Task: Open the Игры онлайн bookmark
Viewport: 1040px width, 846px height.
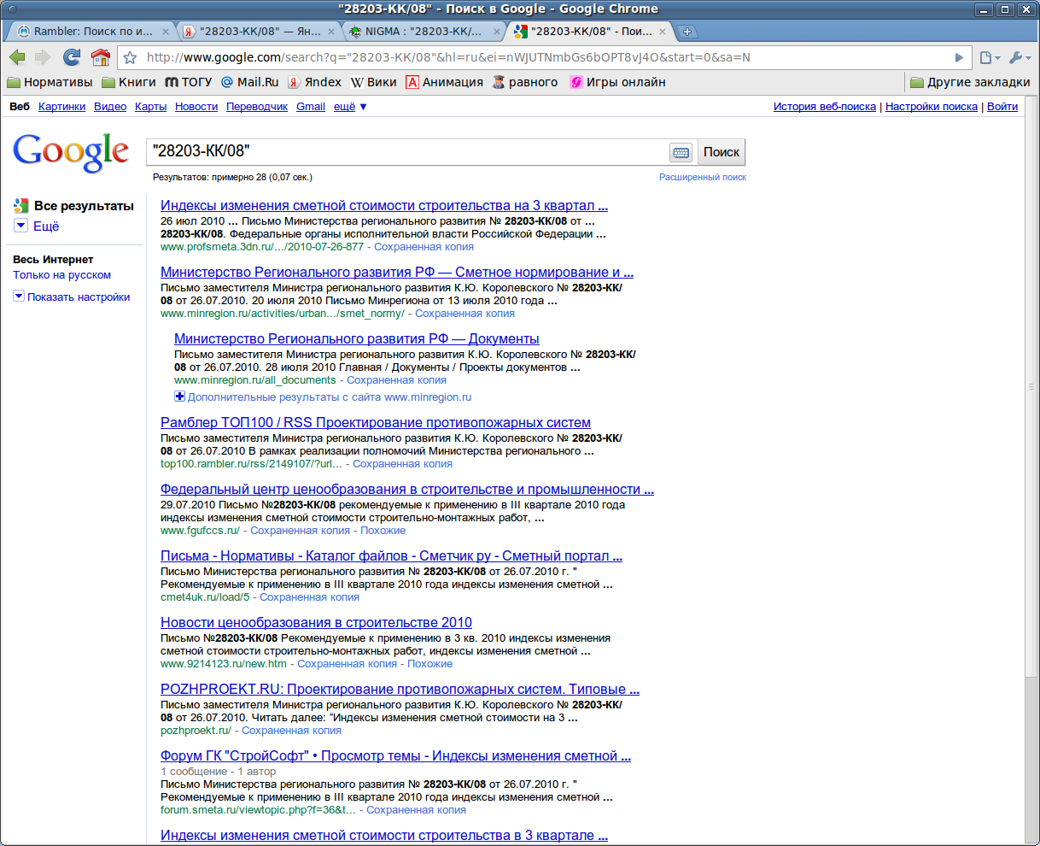Action: tap(617, 82)
